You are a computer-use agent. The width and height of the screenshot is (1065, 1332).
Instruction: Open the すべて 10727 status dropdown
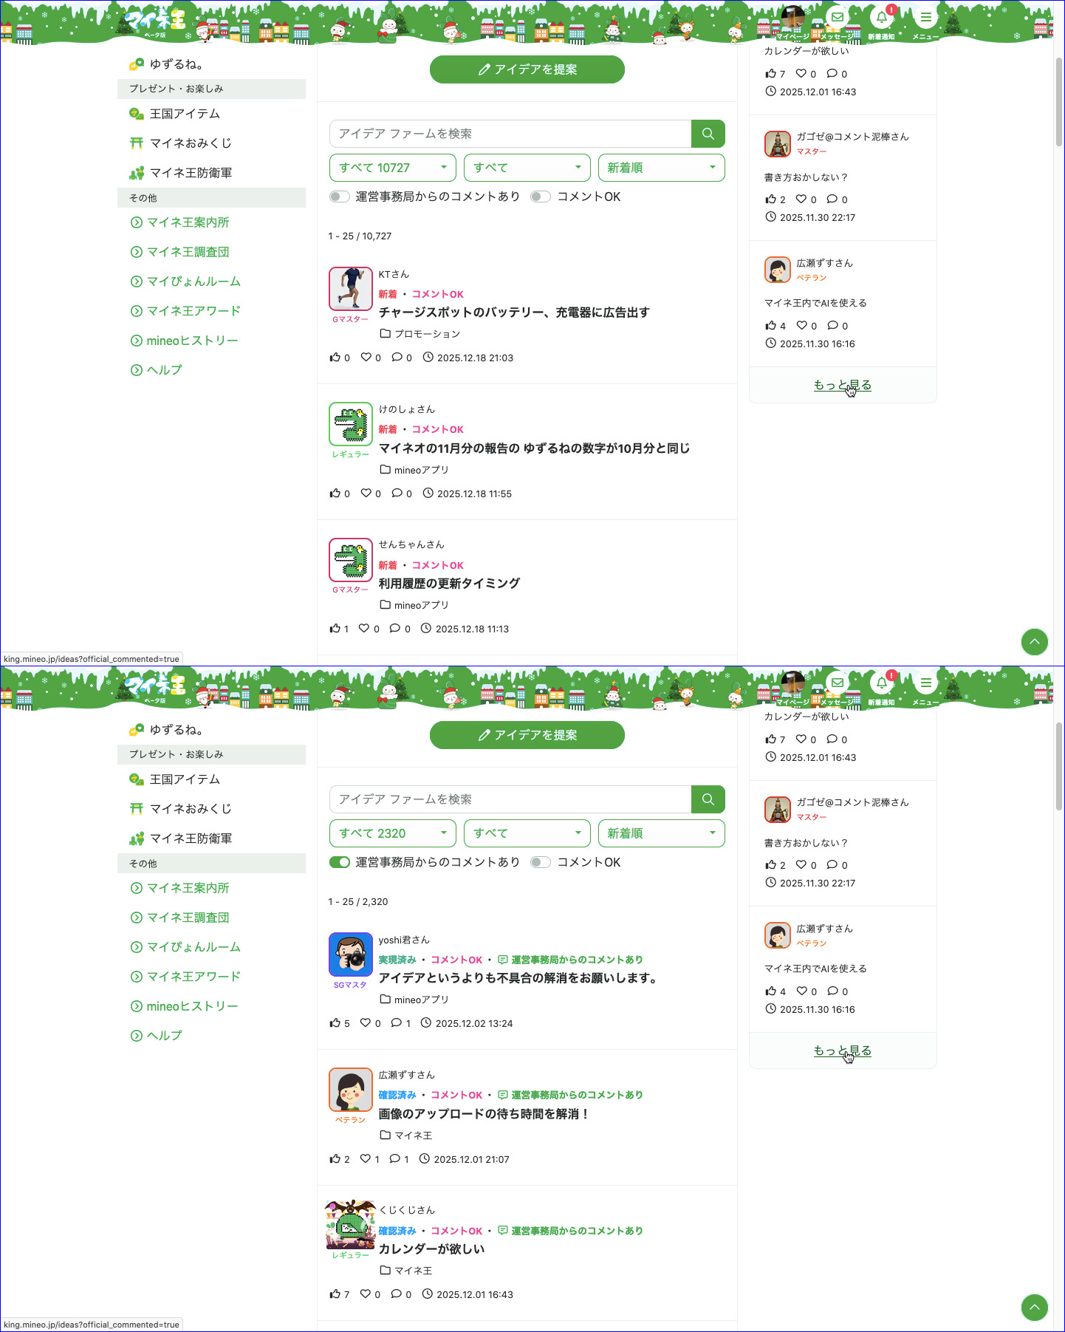click(393, 168)
